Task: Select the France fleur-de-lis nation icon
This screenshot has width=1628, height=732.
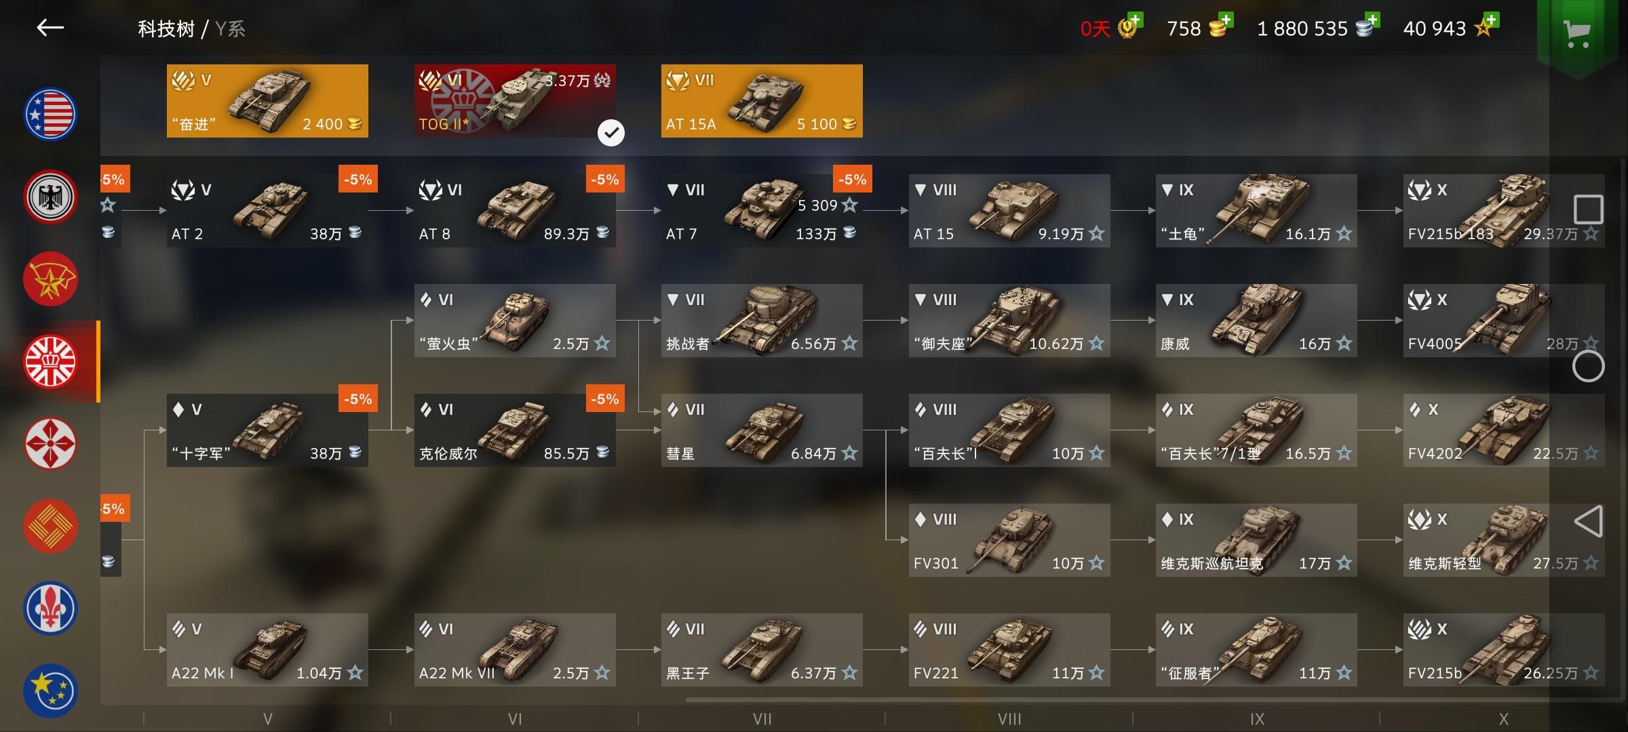Action: coord(51,609)
